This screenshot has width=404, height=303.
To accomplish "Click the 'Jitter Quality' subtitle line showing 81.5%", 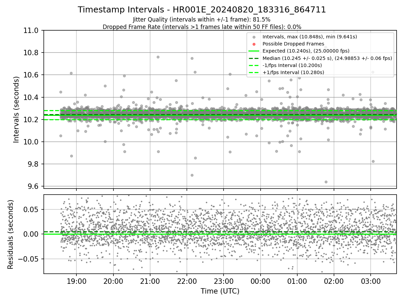I will [202, 20].
